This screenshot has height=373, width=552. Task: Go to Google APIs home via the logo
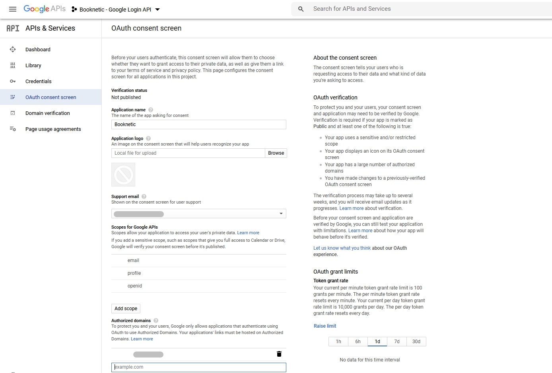coord(44,8)
